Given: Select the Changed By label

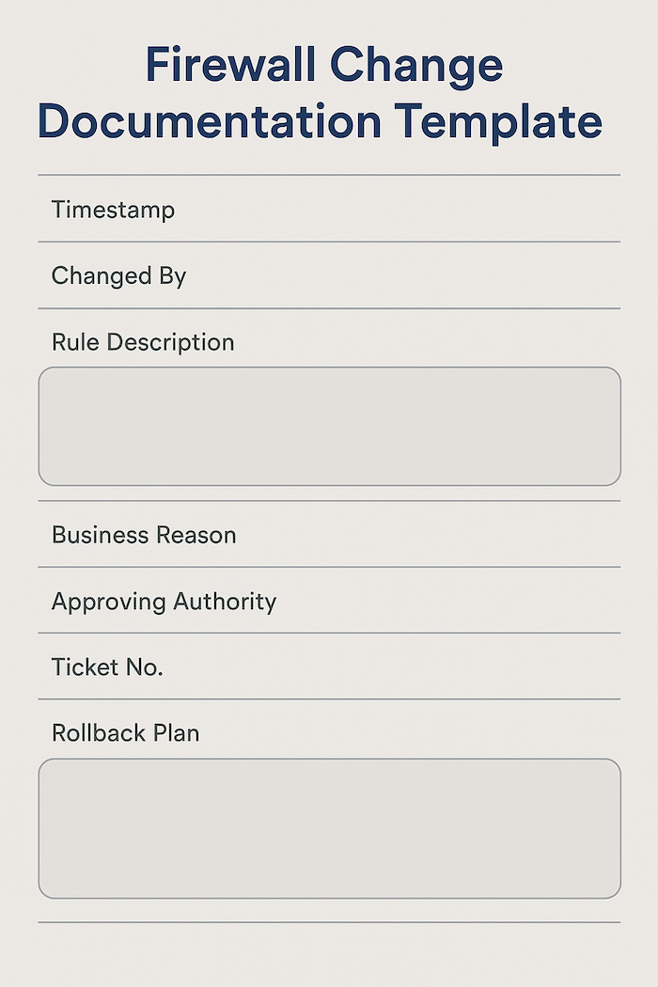Looking at the screenshot, I should (x=118, y=275).
